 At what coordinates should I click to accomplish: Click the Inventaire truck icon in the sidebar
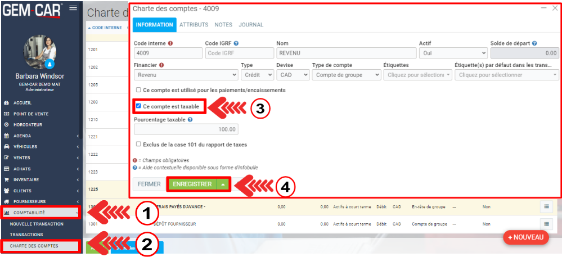tap(6, 179)
